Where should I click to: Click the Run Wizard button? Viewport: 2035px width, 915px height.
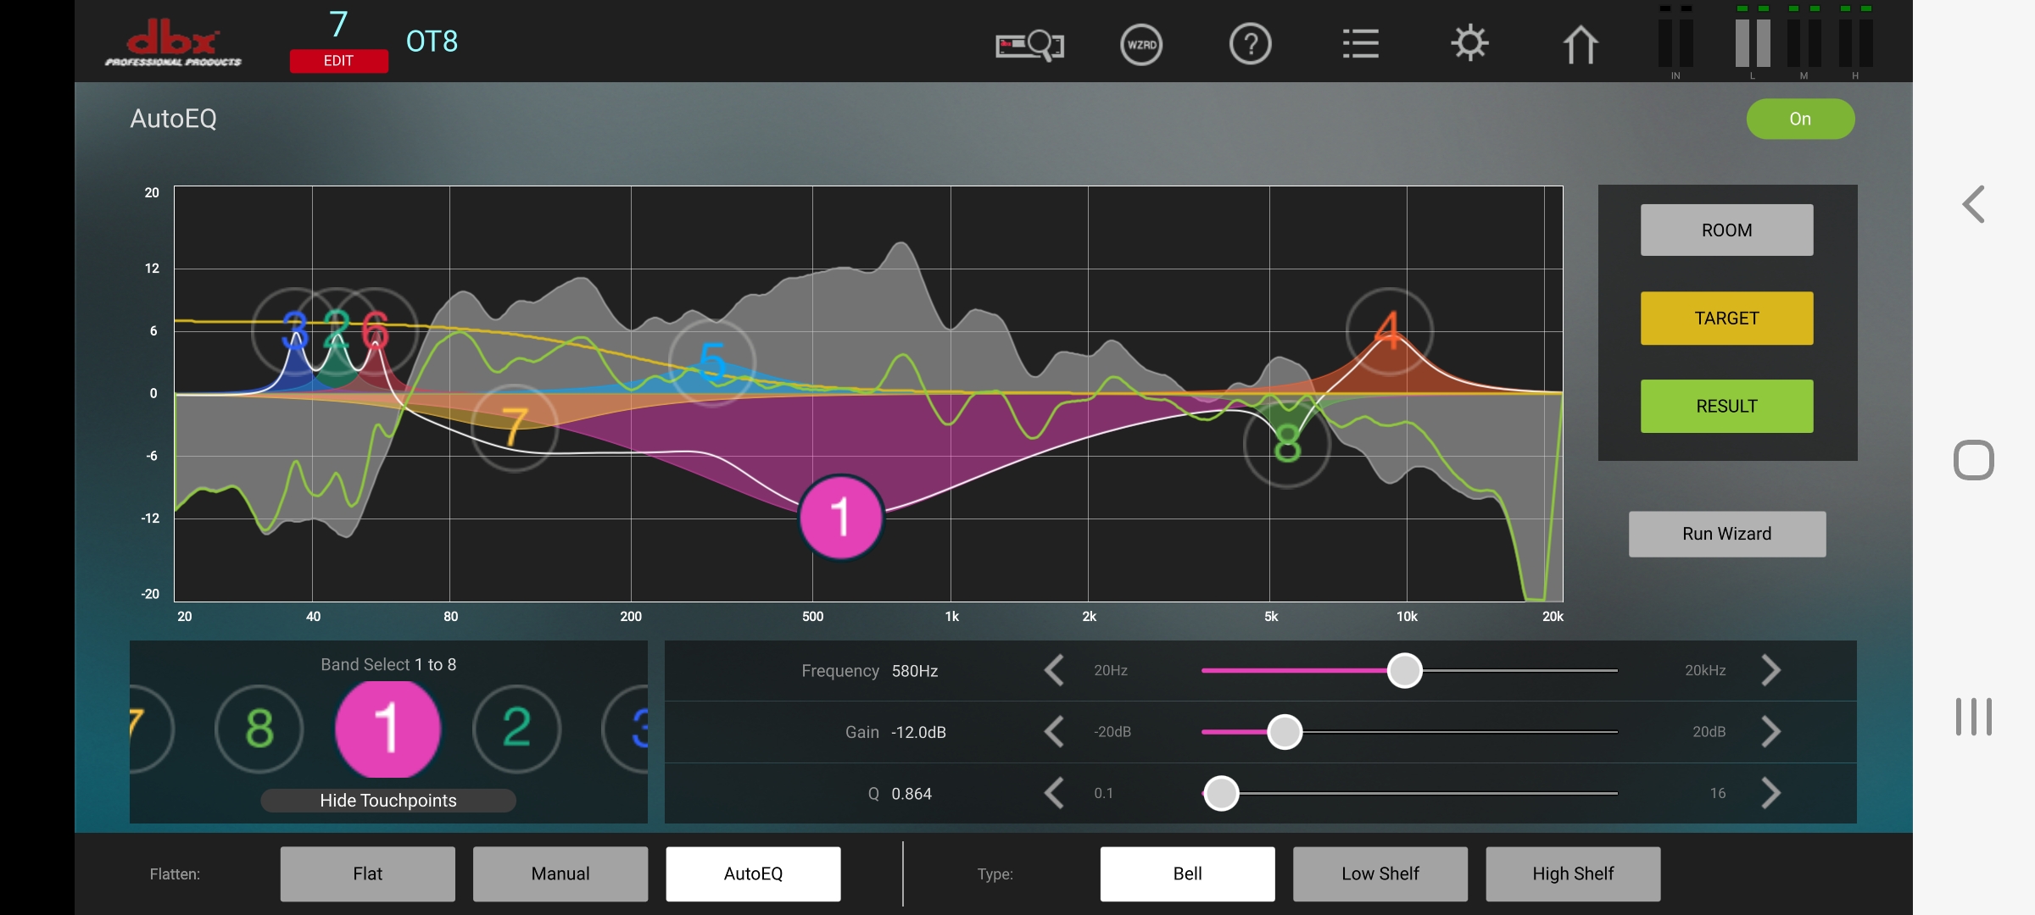pyautogui.click(x=1726, y=534)
